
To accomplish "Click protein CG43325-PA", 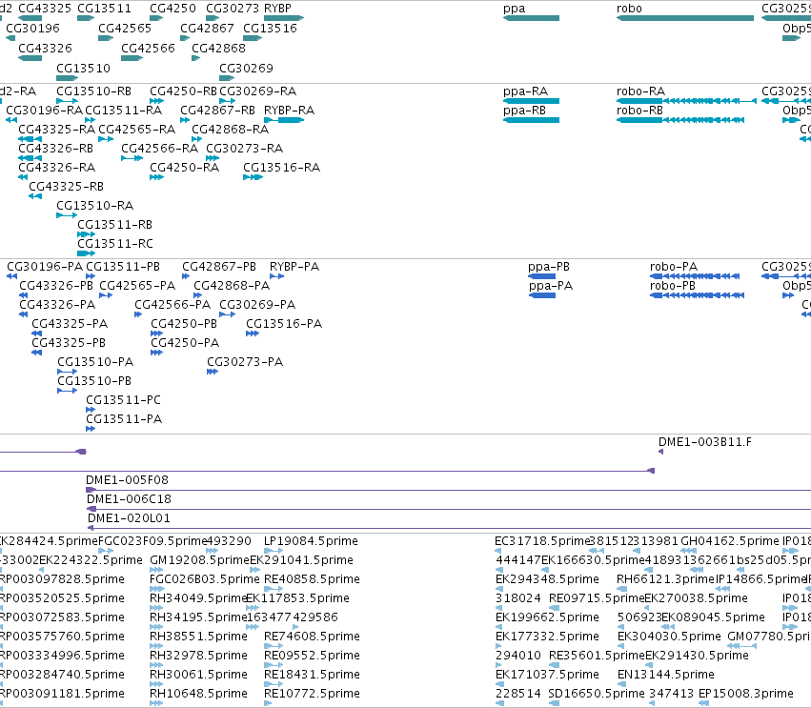I will (36, 334).
